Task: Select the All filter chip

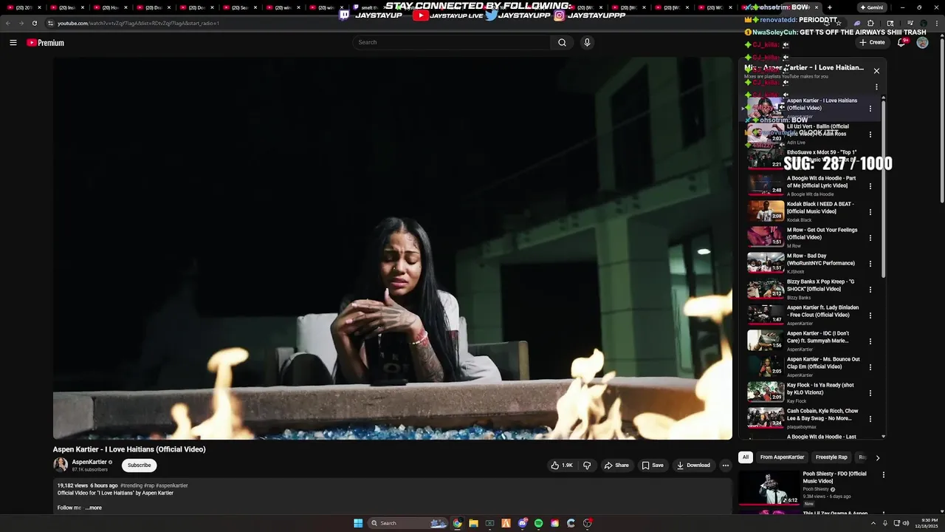Action: pyautogui.click(x=745, y=457)
